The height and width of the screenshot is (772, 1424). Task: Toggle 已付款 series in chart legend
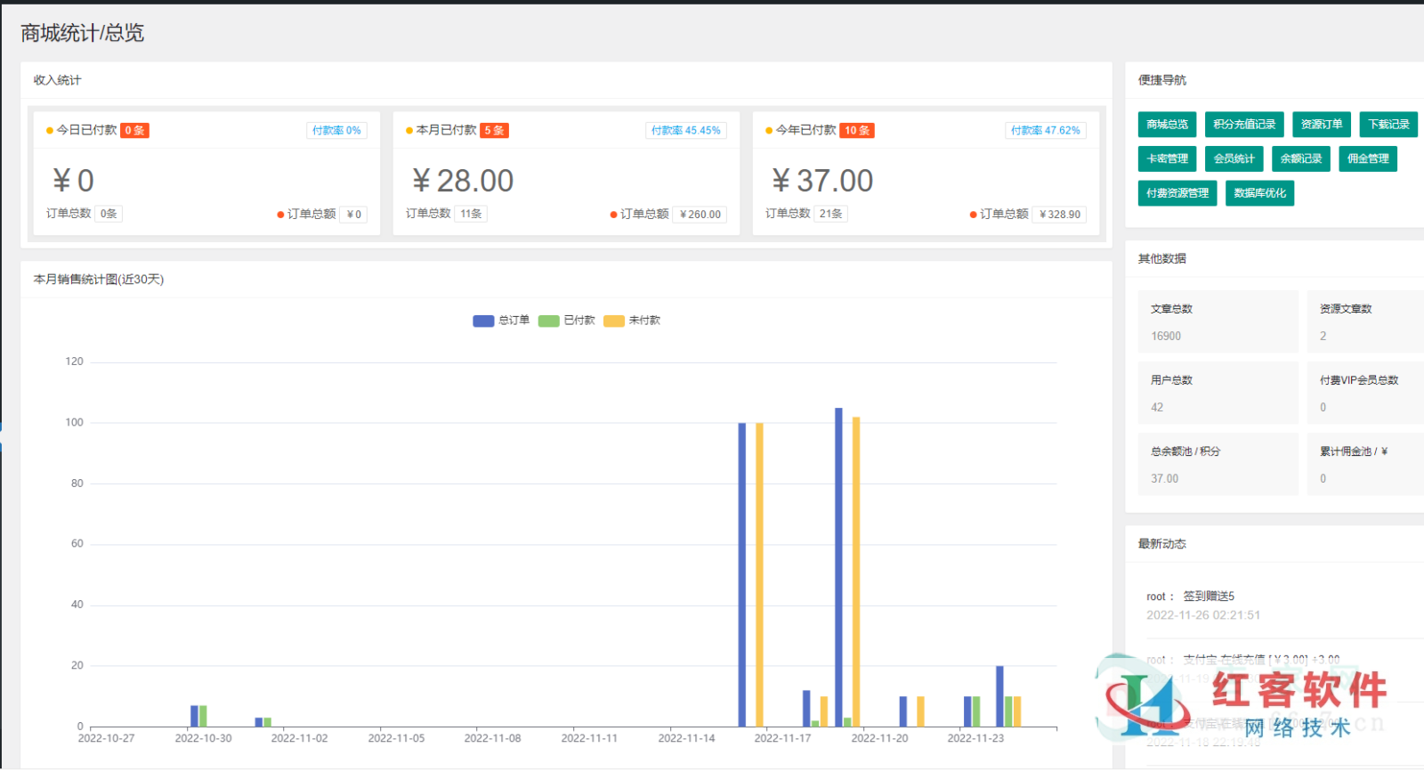pyautogui.click(x=566, y=321)
